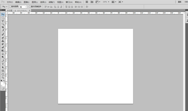The height and width of the screenshot is (111, 188).
Task: Select the History Brush tool
Action: tap(3, 44)
